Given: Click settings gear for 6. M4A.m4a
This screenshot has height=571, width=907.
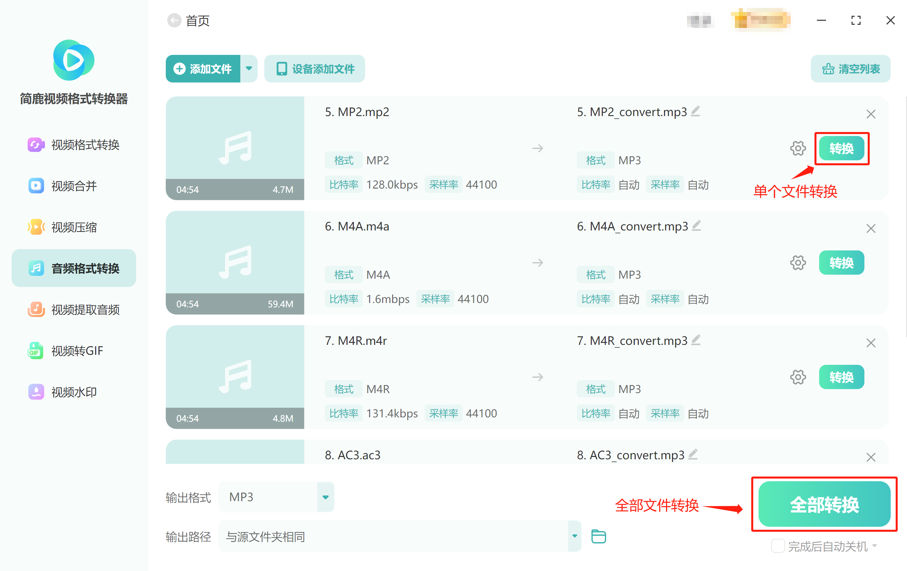Looking at the screenshot, I should (797, 263).
